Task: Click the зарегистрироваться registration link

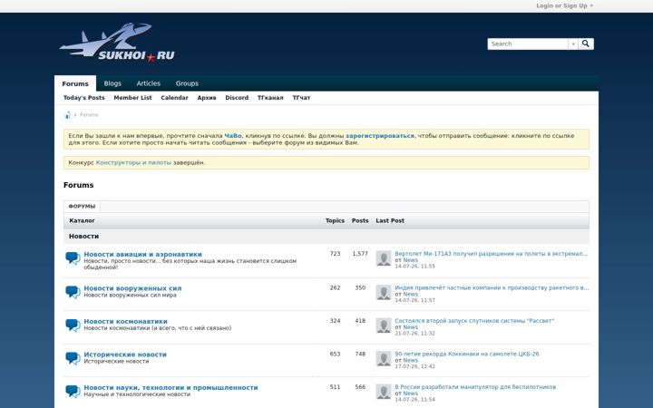Action: point(380,136)
